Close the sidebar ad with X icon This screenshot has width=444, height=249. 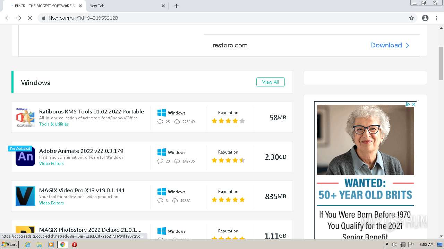(x=413, y=104)
